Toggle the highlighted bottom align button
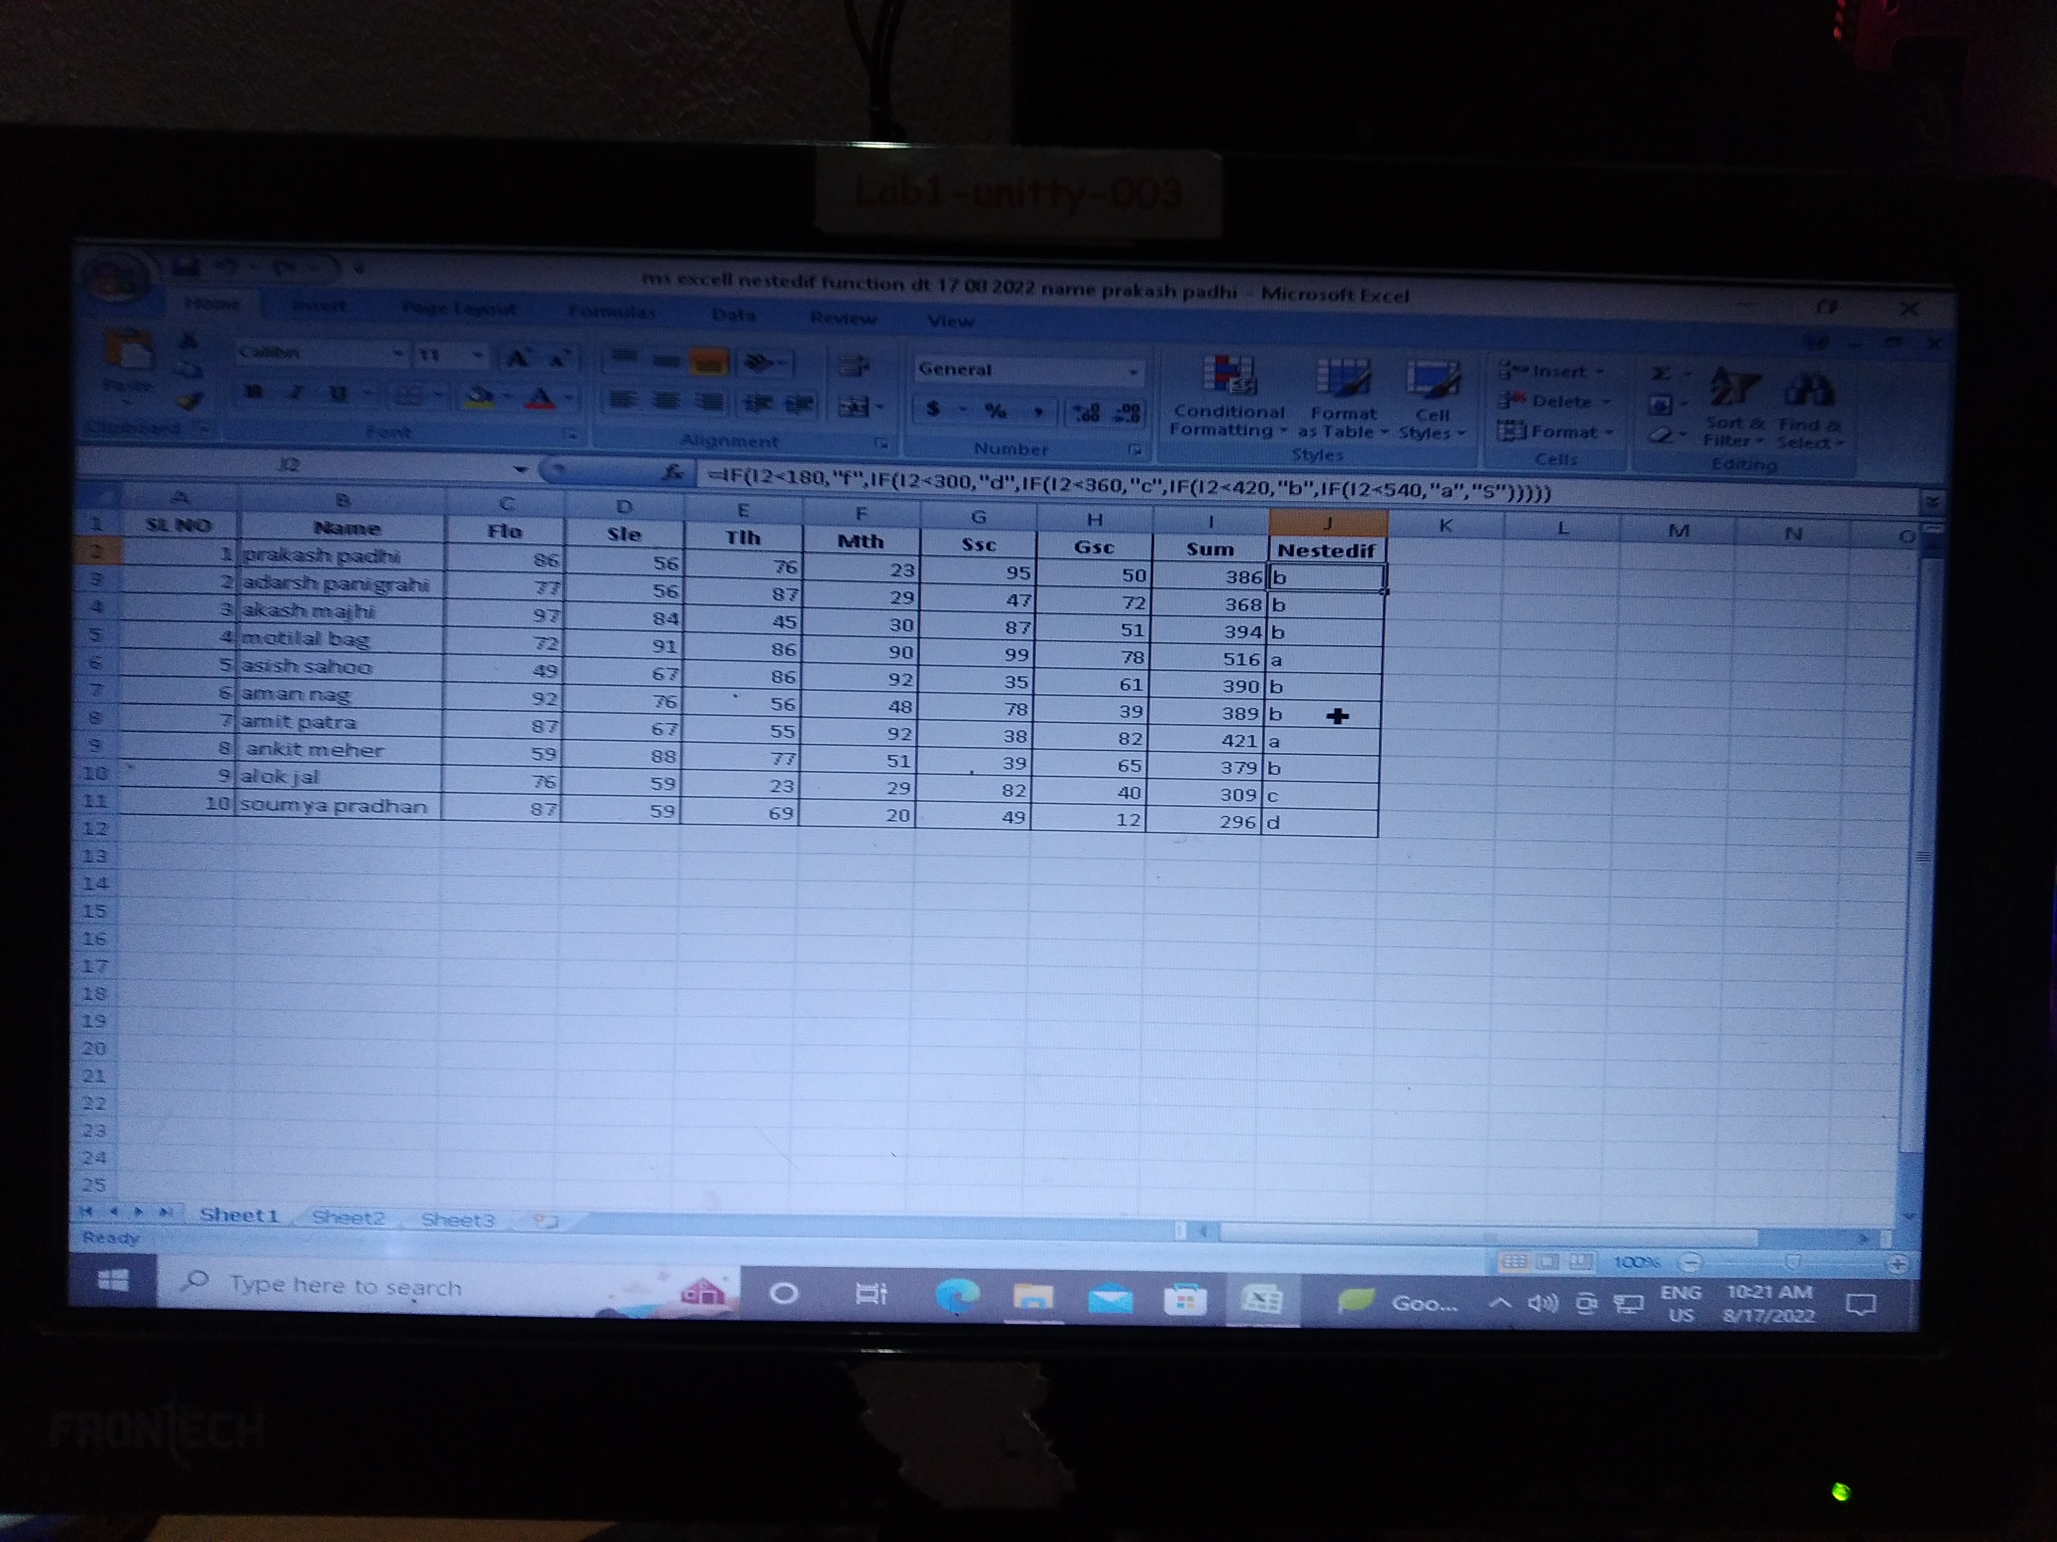The width and height of the screenshot is (2057, 1542). (x=709, y=363)
